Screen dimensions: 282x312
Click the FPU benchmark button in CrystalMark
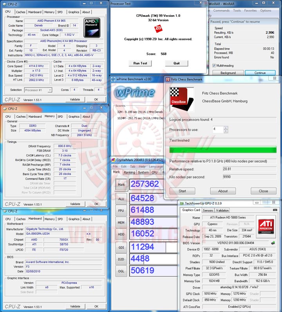(x=121, y=210)
